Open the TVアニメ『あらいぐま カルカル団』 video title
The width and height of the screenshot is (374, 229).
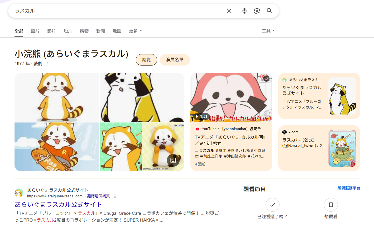pyautogui.click(x=230, y=140)
